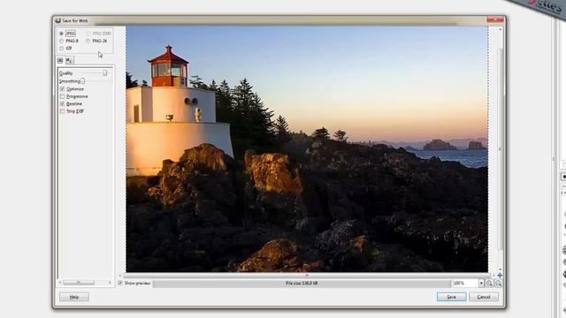566x318 pixels.
Task: Toggle the Show preview checkbox
Action: (x=120, y=283)
